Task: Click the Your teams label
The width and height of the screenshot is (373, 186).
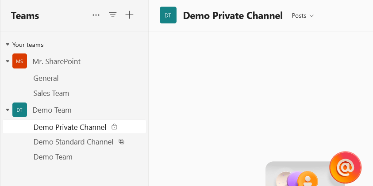Action: click(x=28, y=45)
